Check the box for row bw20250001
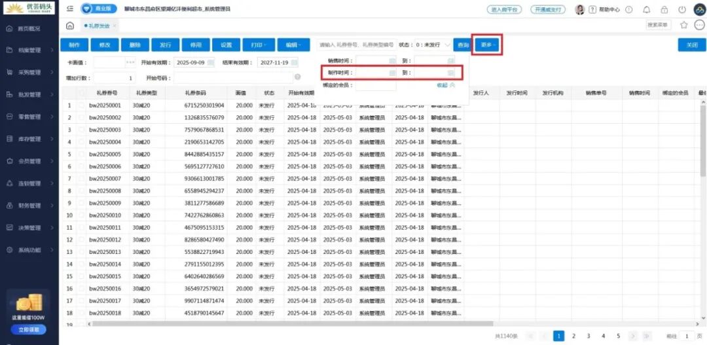 (x=82, y=105)
